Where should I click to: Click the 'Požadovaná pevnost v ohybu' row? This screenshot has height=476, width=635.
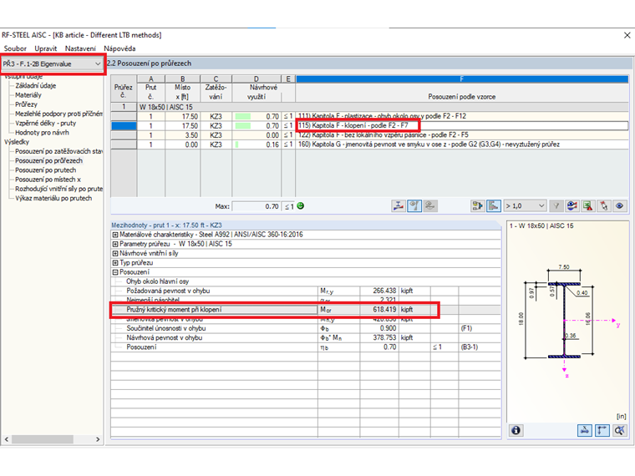pos(306,291)
